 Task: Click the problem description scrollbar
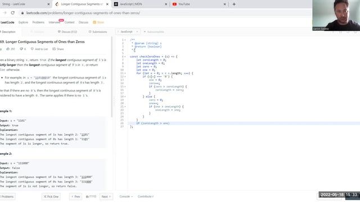[x=112, y=77]
